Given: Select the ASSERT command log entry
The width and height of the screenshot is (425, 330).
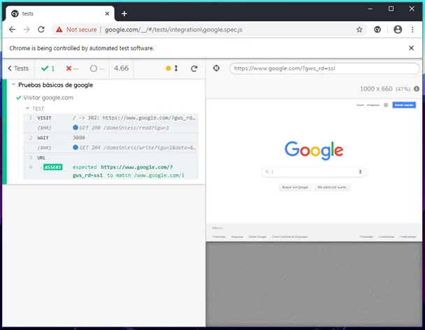Looking at the screenshot, I should pyautogui.click(x=111, y=171).
